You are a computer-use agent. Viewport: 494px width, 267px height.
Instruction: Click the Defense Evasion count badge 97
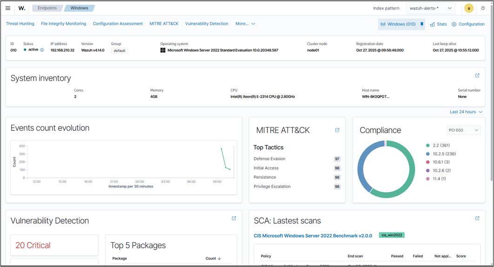point(337,159)
